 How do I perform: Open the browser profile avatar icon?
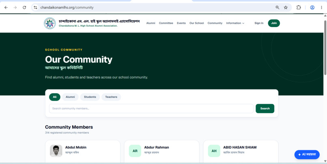pos(312,8)
